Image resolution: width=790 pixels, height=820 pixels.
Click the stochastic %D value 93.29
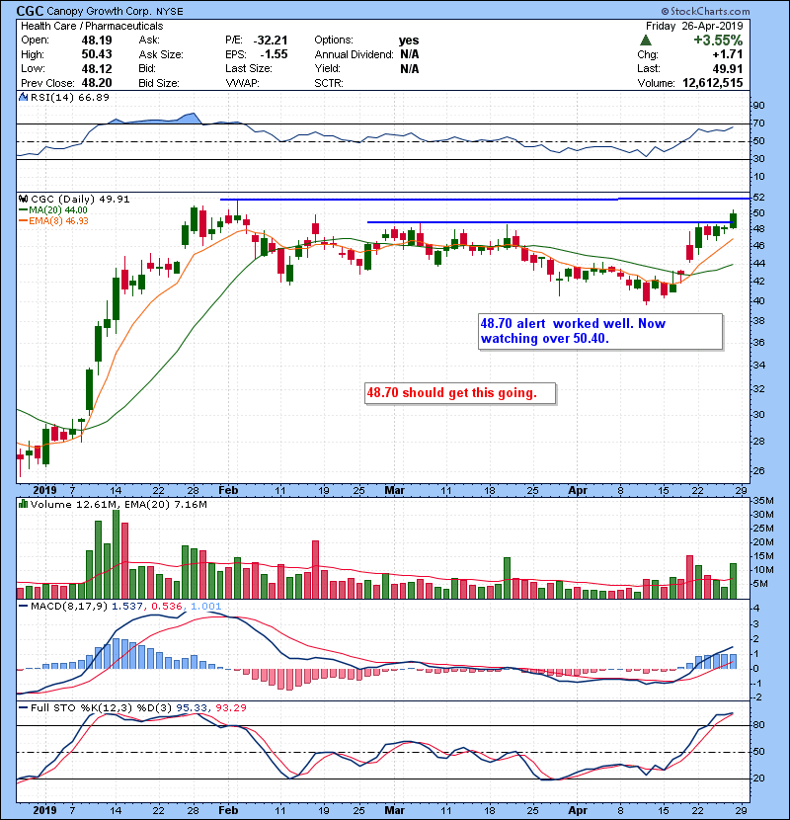(231, 707)
